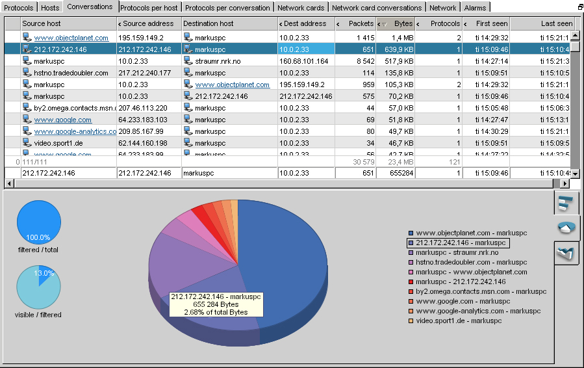The width and height of the screenshot is (584, 368).
Task: Sort by the Bytes column header
Action: click(403, 23)
